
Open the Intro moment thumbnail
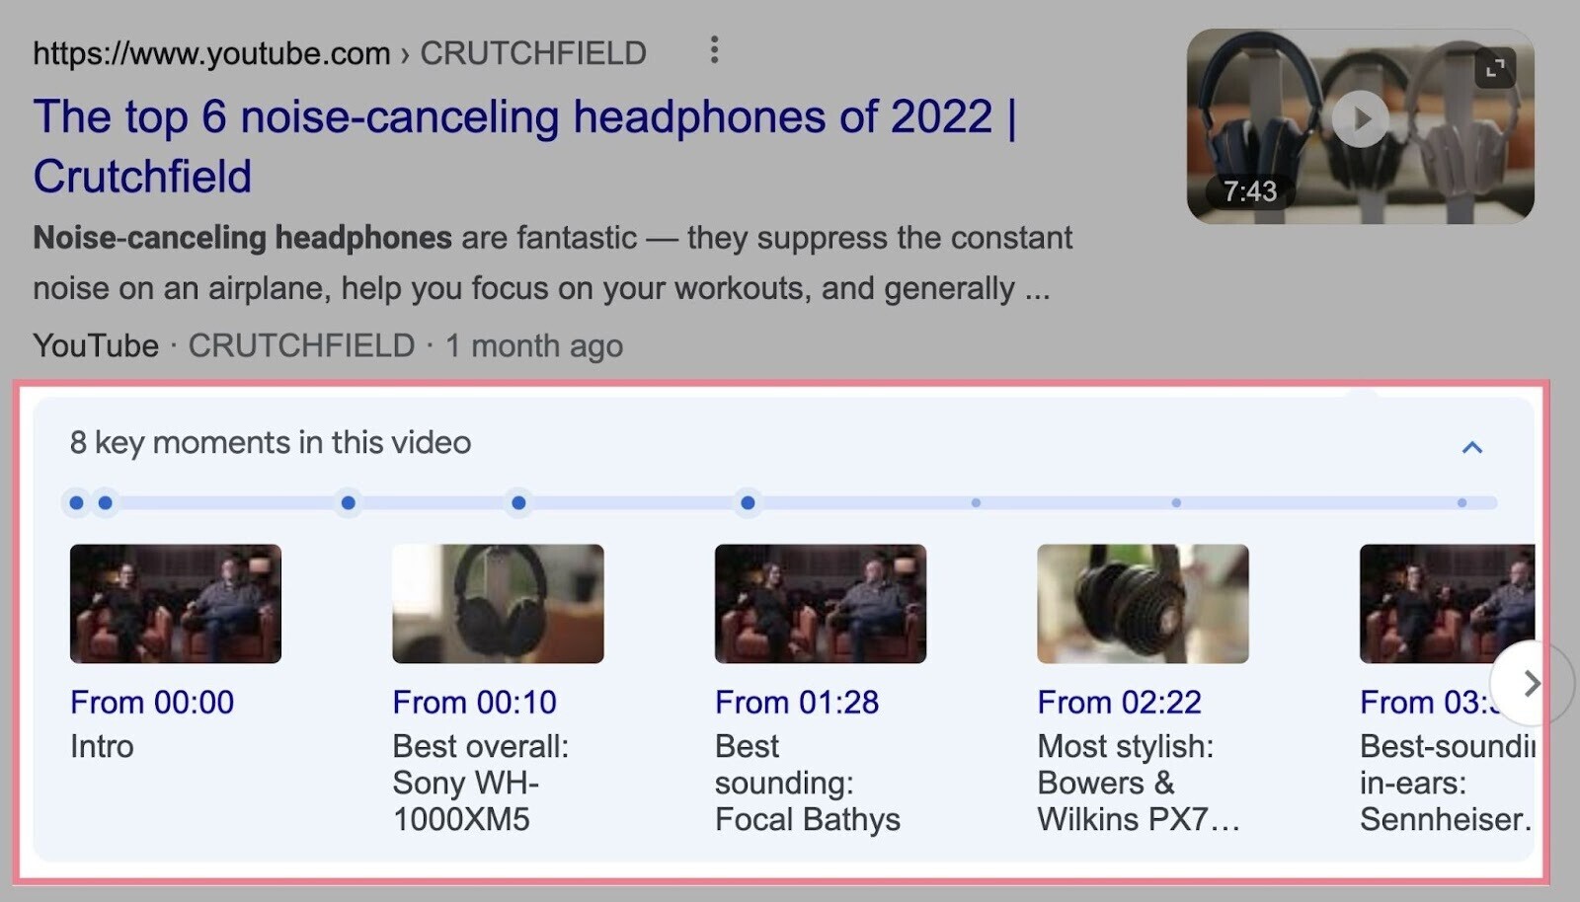(x=176, y=604)
